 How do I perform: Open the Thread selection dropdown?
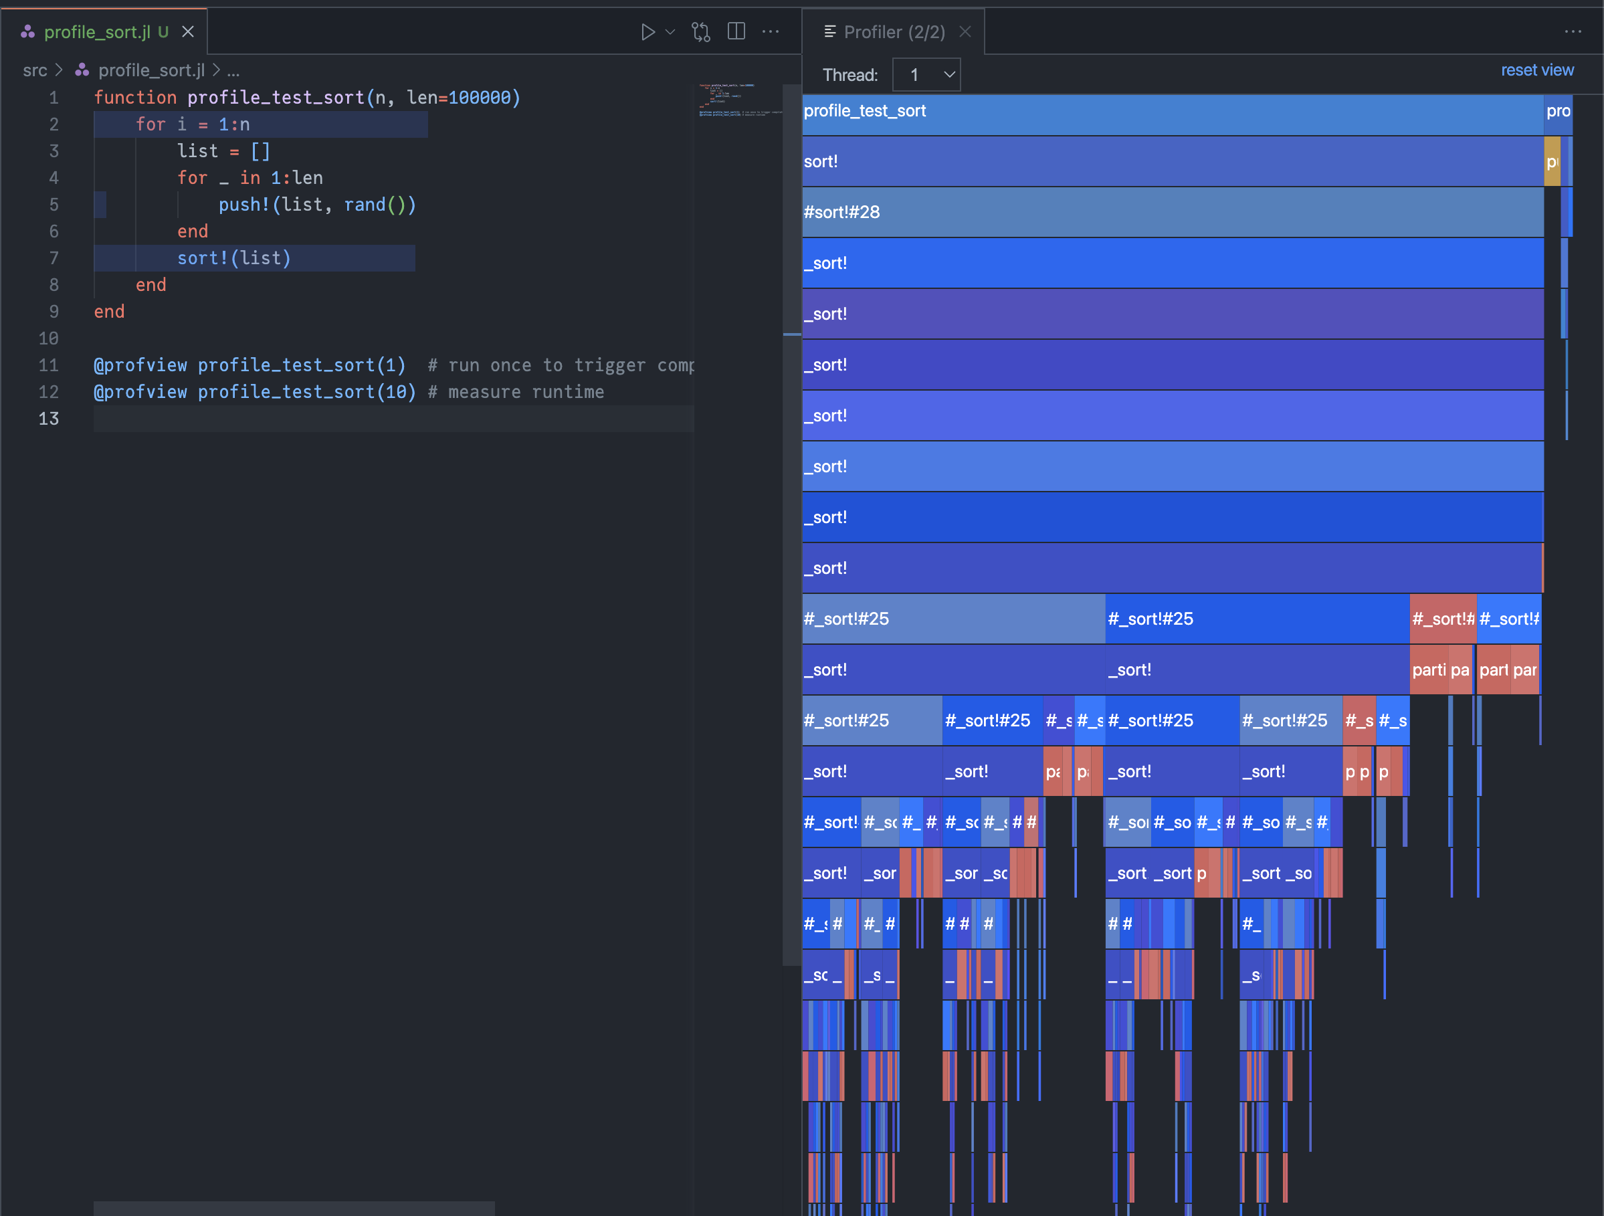tap(926, 75)
